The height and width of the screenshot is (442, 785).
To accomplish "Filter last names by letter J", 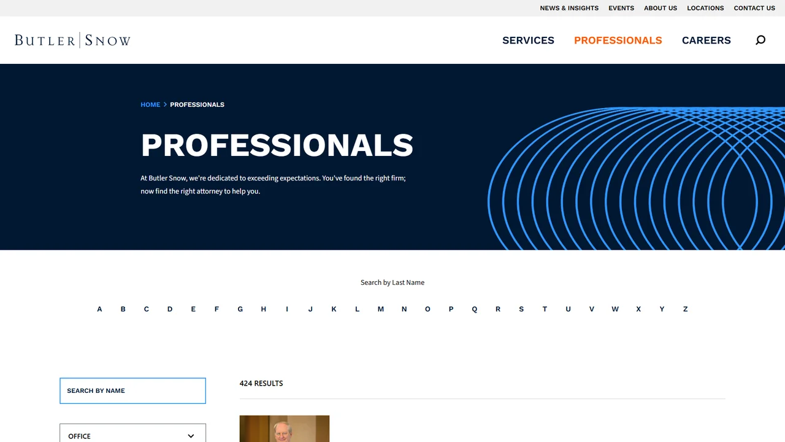I will tap(310, 309).
